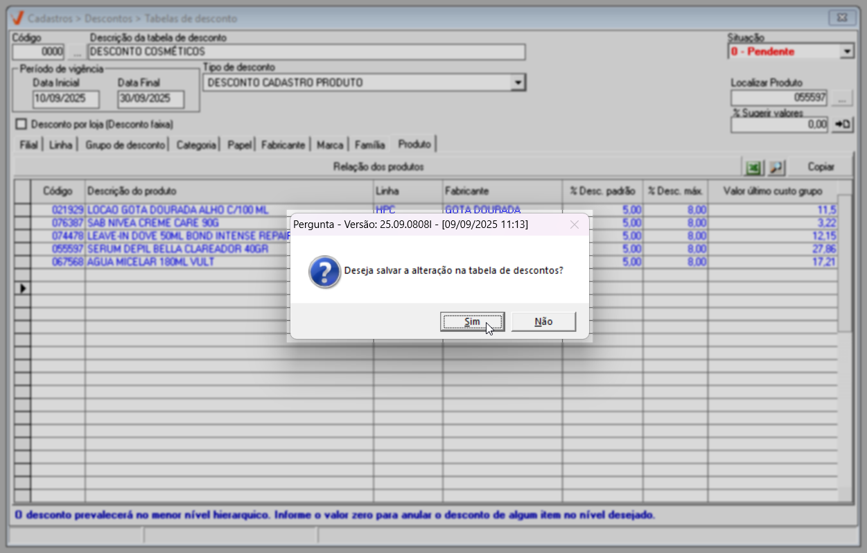867x553 pixels.
Task: Select product row LOCAO GOTA DOURADA ALHO
Action: point(177,210)
